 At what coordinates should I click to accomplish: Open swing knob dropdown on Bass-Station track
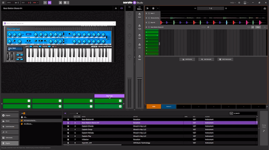211,27
